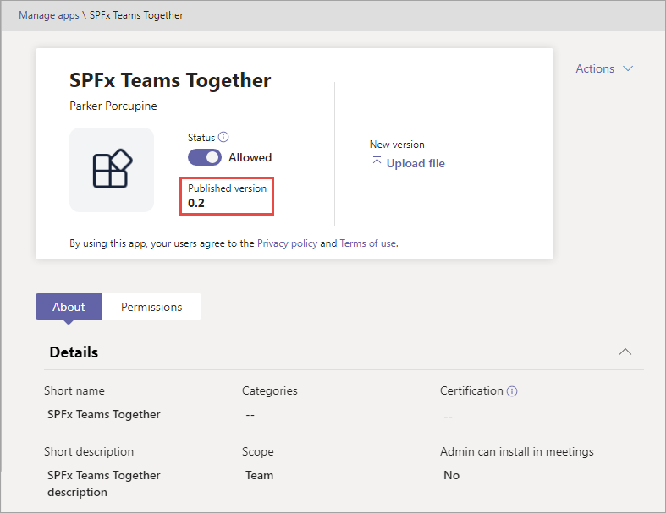Click the SPFx Teams Together app title
Screen dimensions: 666x513
click(x=170, y=80)
